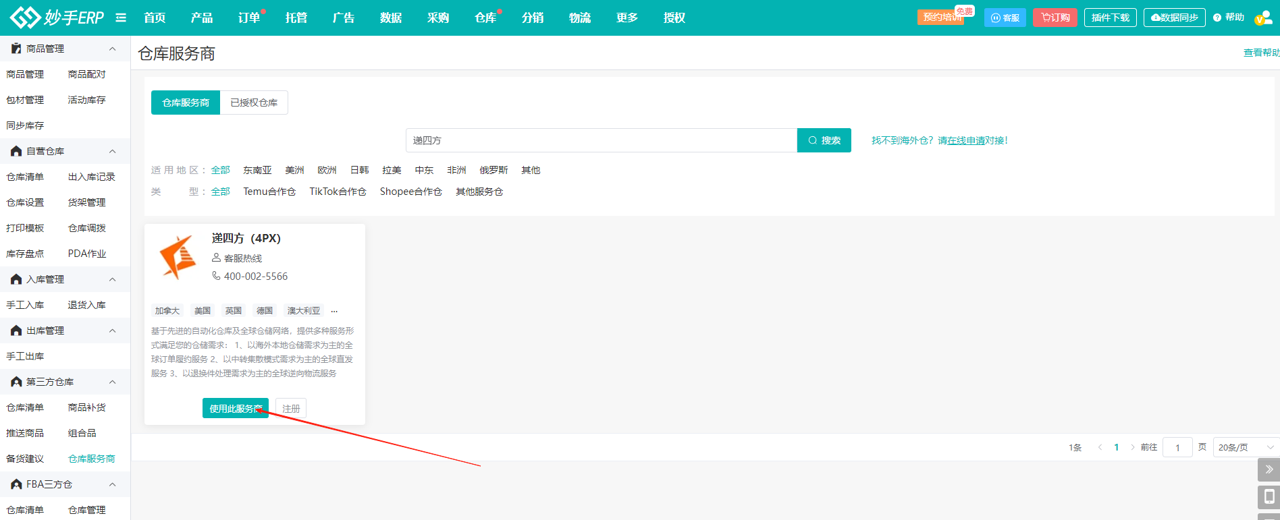The width and height of the screenshot is (1280, 520).
Task: Open the 授权 top menu
Action: (674, 18)
